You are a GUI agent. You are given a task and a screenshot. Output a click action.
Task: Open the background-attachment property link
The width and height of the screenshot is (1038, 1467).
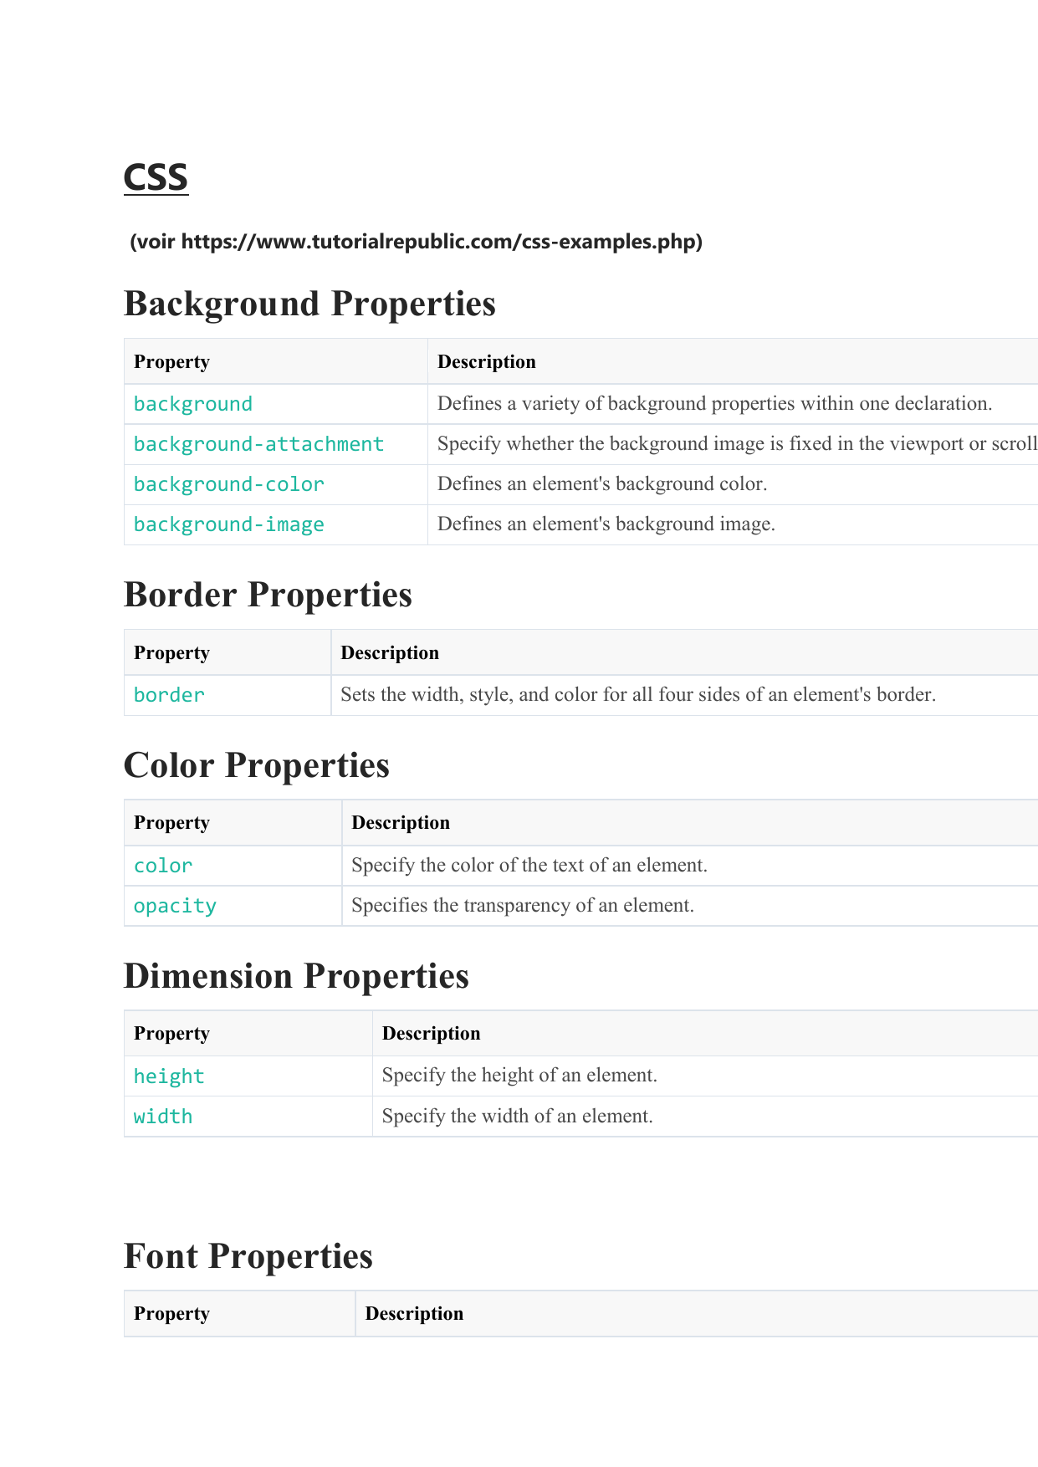pos(258,444)
